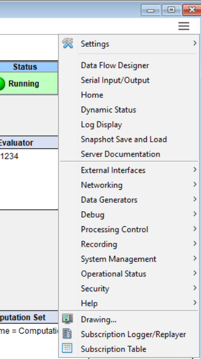Viewport: 201px width, 359px height.
Task: Expand the Settings submenu arrow
Action: click(x=195, y=43)
